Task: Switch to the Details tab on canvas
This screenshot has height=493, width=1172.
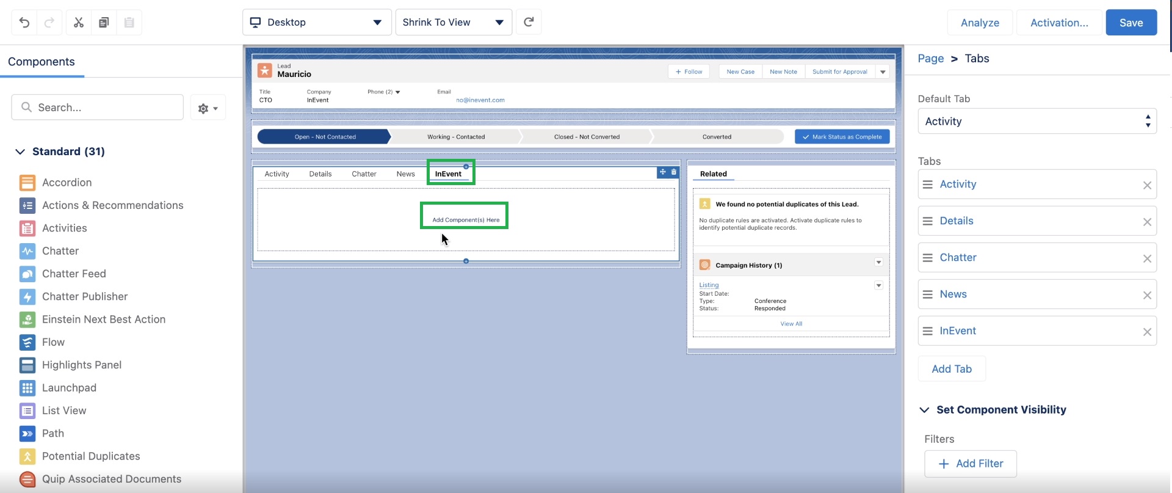Action: (x=320, y=174)
